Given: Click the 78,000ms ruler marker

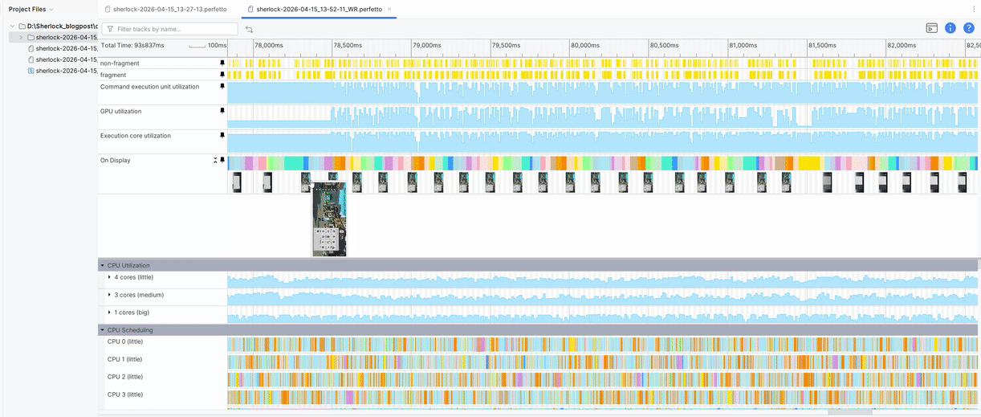Looking at the screenshot, I should coord(268,46).
